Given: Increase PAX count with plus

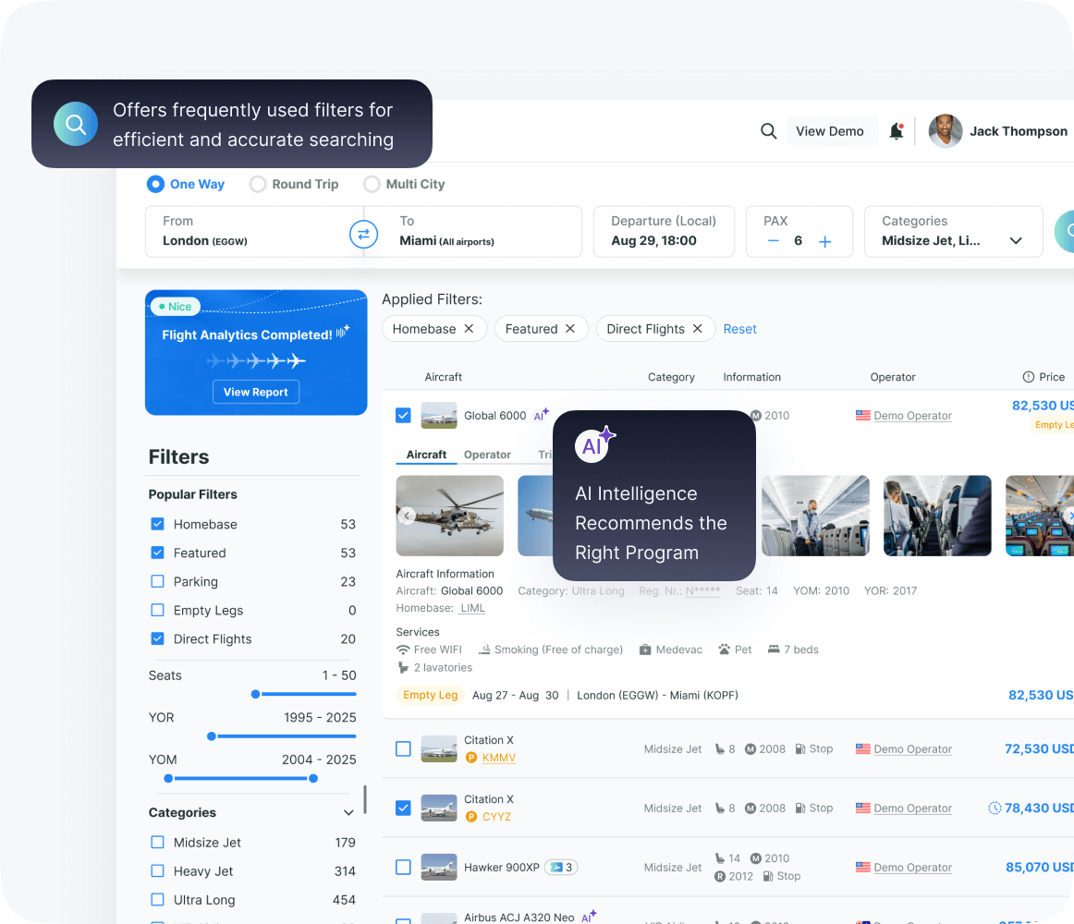Looking at the screenshot, I should point(824,241).
